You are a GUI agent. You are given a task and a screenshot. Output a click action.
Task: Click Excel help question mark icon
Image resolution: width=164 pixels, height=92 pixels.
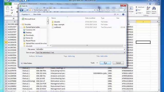150,4
